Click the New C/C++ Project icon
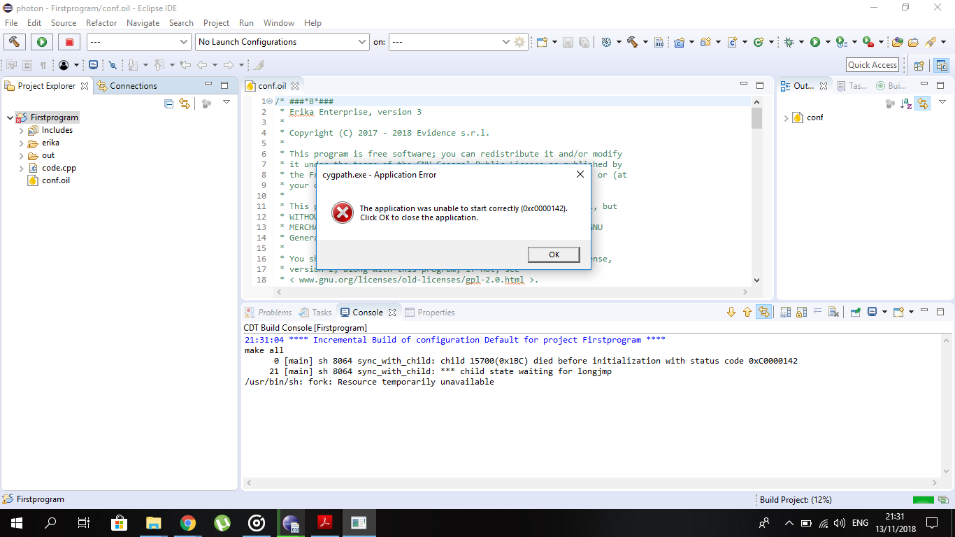This screenshot has height=537, width=955. pyautogui.click(x=679, y=42)
